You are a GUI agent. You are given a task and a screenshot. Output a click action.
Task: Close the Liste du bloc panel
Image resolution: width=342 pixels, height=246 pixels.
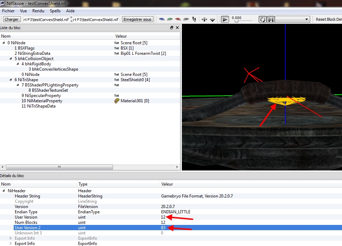click(177, 27)
